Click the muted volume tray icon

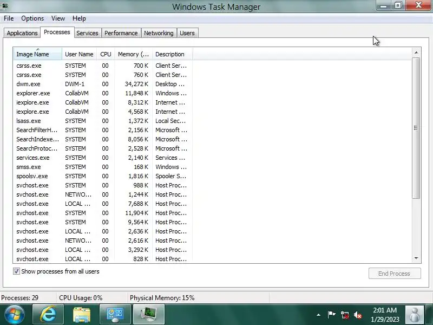[x=358, y=315]
